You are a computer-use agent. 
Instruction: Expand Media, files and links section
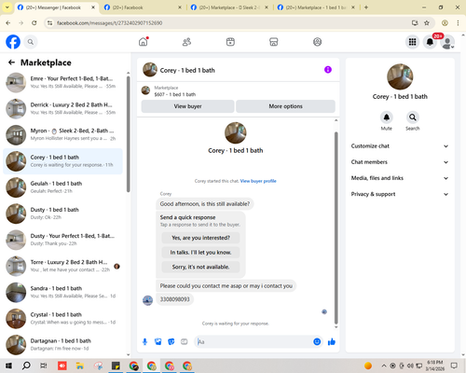click(400, 178)
